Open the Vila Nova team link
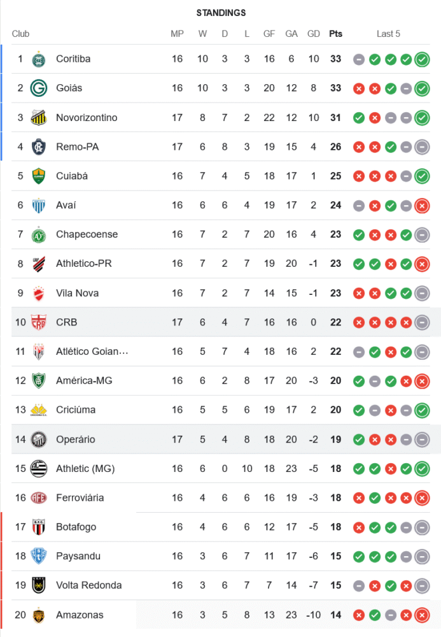The image size is (441, 637). pos(77,293)
